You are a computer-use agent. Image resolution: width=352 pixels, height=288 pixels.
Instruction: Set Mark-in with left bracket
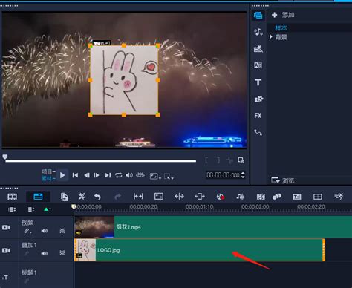[x=206, y=160]
